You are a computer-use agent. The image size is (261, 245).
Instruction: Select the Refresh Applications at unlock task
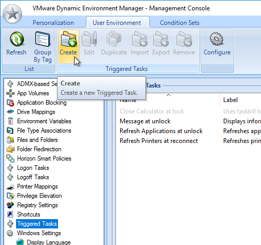click(x=161, y=131)
